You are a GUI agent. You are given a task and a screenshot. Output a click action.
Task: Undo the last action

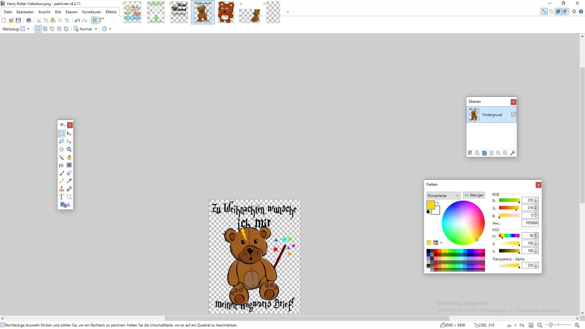[77, 20]
